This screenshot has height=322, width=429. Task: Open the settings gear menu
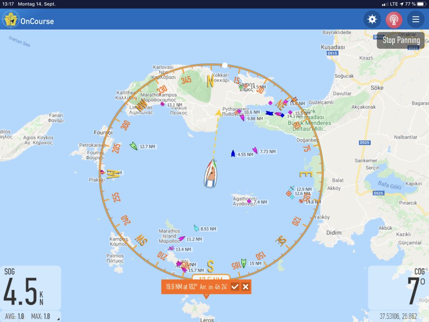coord(372,19)
